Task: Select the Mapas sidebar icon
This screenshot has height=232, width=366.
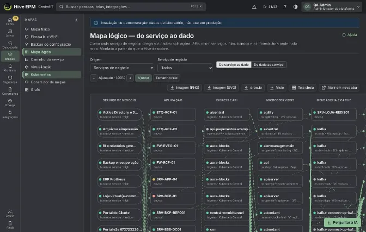Action: 10,56
